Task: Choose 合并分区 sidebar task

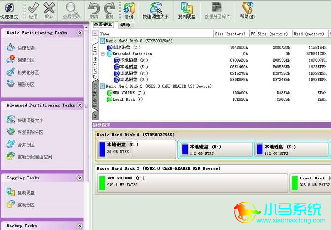Action: [x=21, y=144]
